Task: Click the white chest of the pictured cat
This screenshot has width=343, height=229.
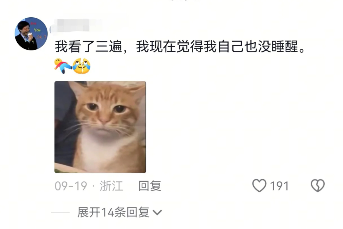Action: [102, 149]
